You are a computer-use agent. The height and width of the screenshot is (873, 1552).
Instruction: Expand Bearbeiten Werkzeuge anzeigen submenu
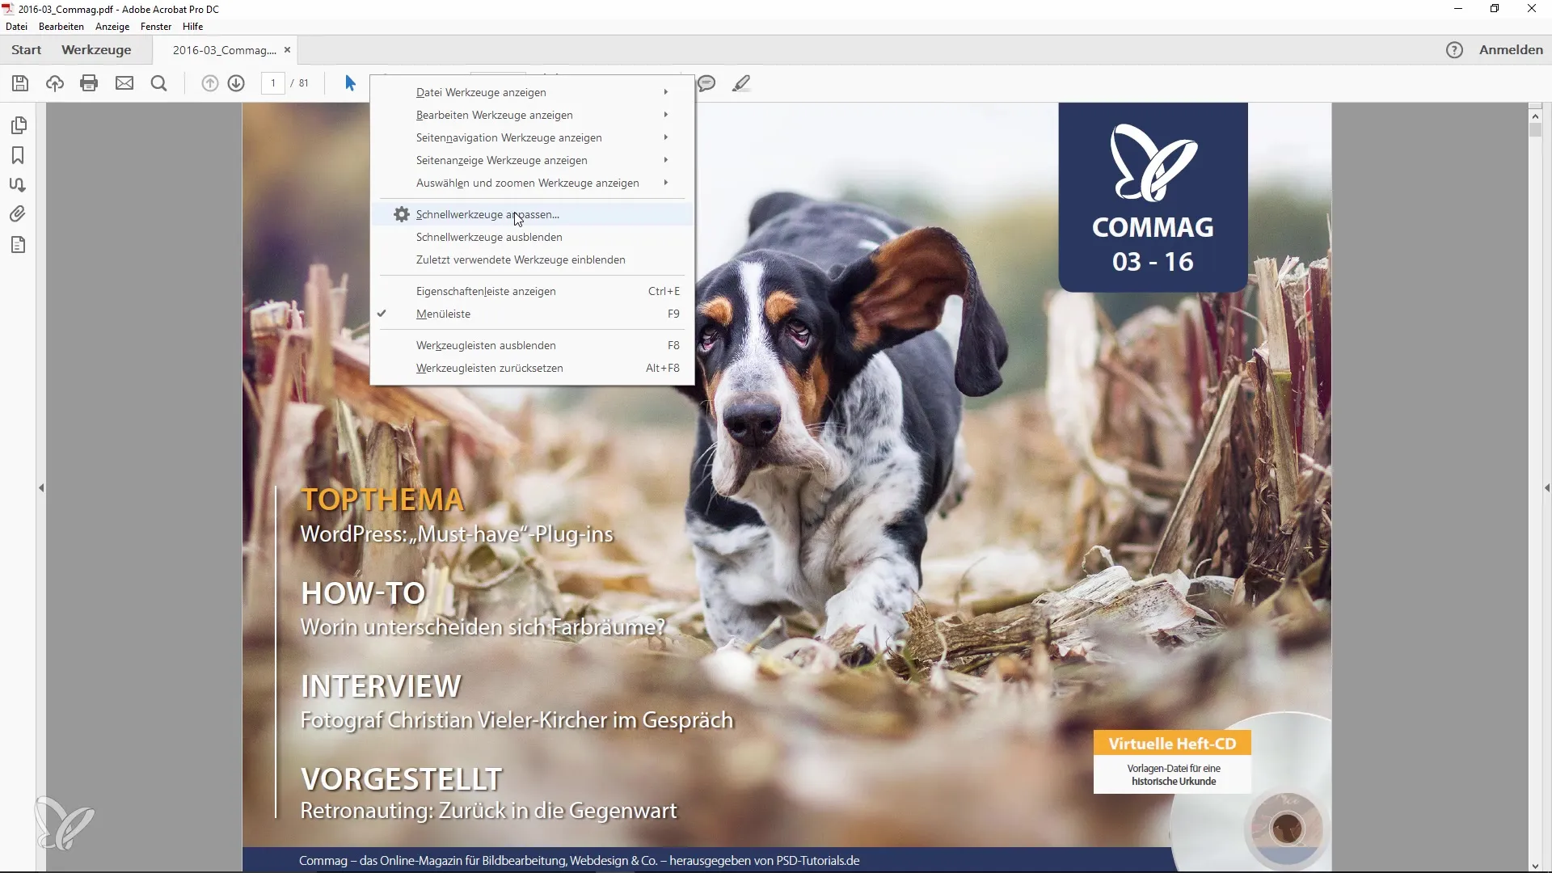532,115
